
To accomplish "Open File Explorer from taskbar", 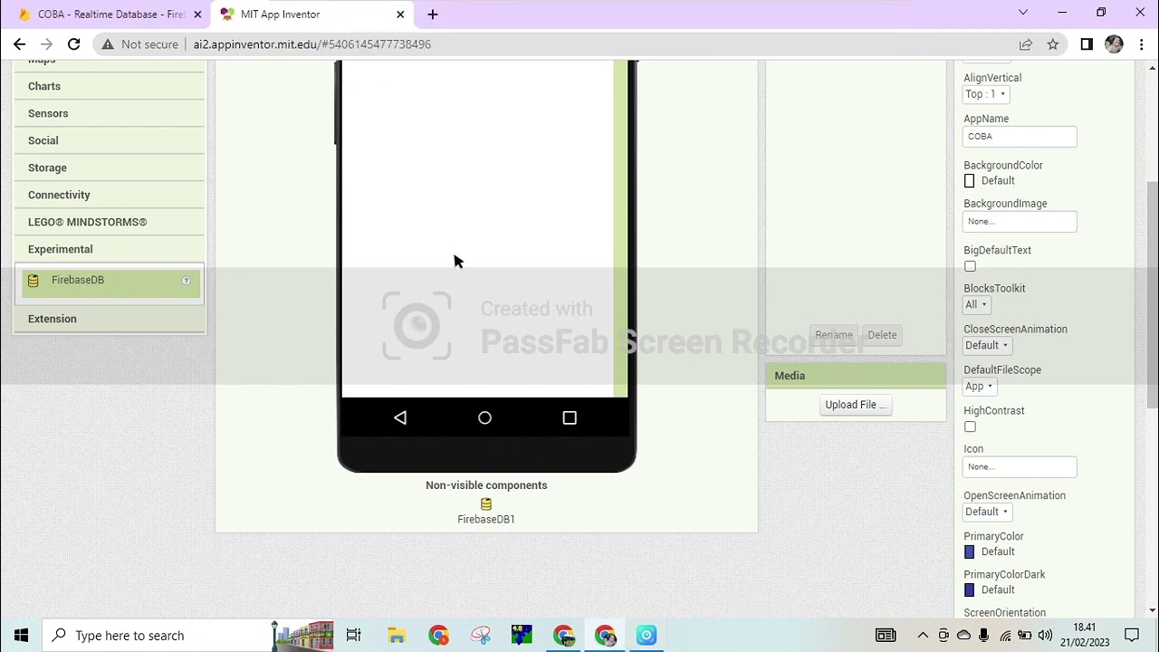I will click(x=396, y=635).
